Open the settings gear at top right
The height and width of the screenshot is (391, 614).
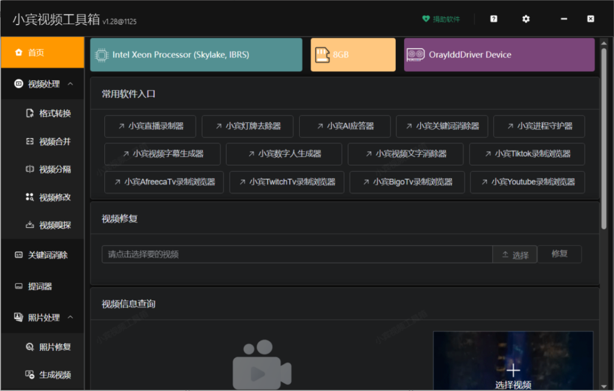coord(525,19)
